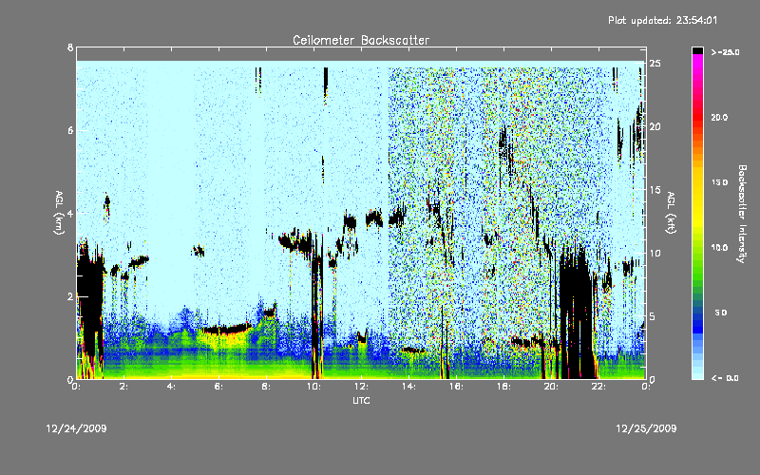760x475 pixels.
Task: Click the "22:" hour tick on UTC axis
Action: click(x=598, y=387)
